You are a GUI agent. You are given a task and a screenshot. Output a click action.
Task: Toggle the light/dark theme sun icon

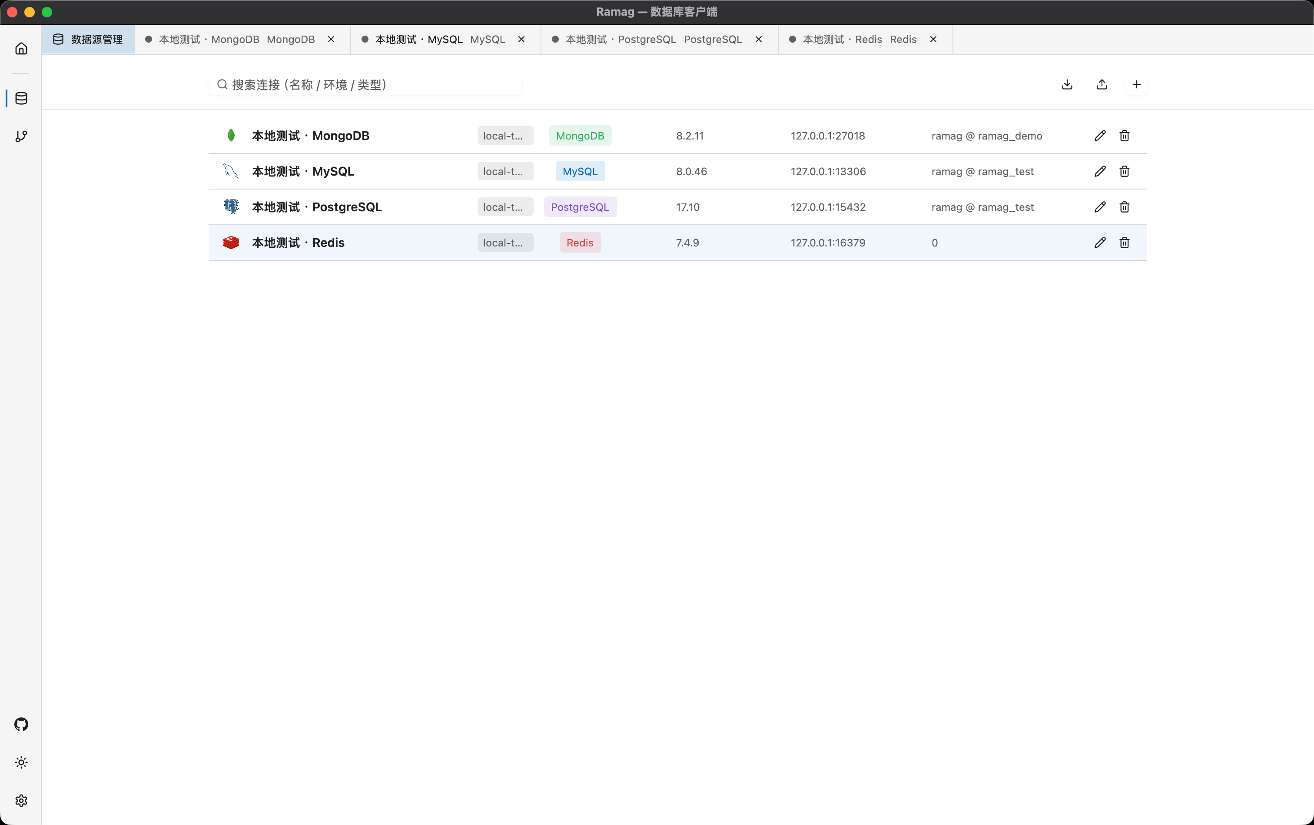coord(21,762)
